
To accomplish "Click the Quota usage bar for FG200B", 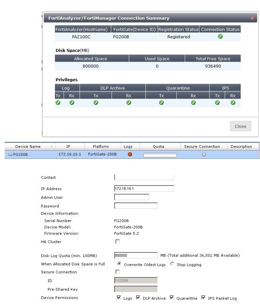I will click(160, 155).
